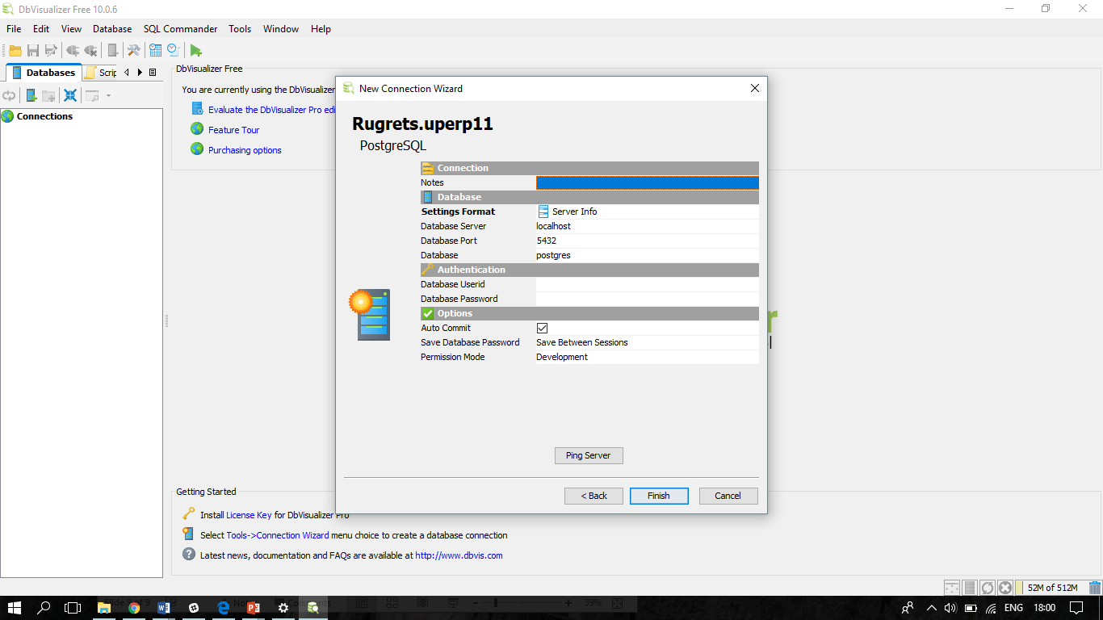The image size is (1103, 620).
Task: Click the Save floppy disk toolbar icon
Action: click(x=33, y=50)
